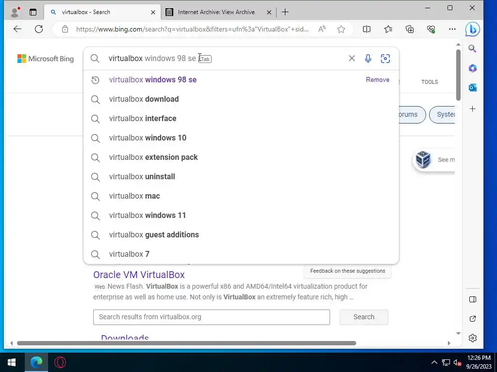This screenshot has width=497, height=372.
Task: Open the Edge profile icon
Action: [15, 12]
